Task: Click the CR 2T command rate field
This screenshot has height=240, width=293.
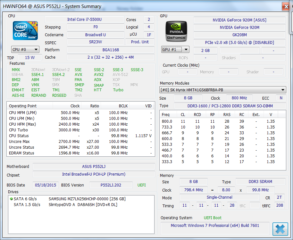Action: [x=279, y=197]
